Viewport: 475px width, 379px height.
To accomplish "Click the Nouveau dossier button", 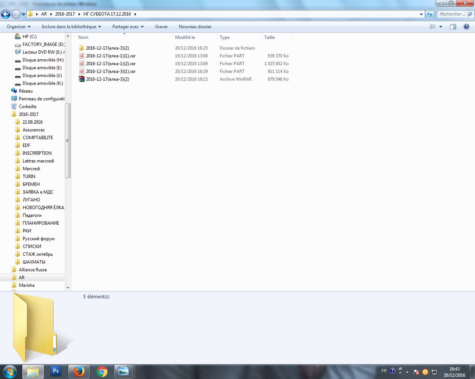I will (x=195, y=27).
